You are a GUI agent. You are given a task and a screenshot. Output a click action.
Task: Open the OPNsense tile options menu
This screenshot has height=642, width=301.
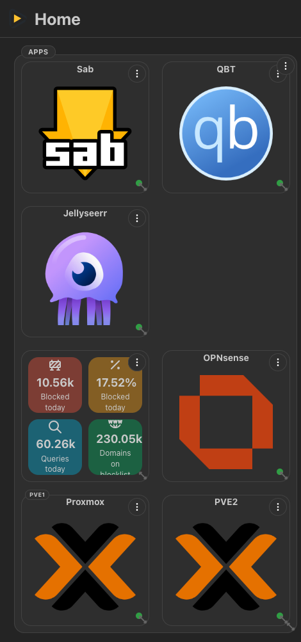pos(278,362)
